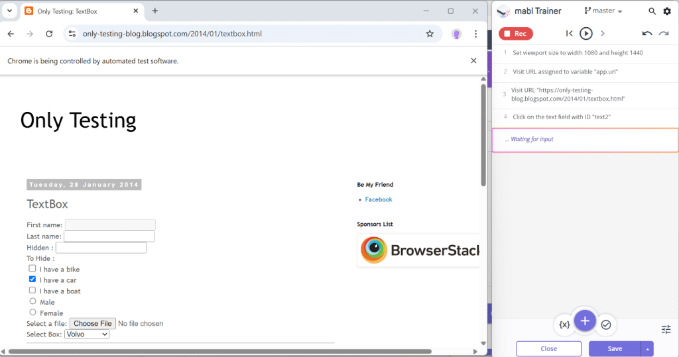Click the address bar URL
Screen dimensions: 679x357
(x=172, y=34)
